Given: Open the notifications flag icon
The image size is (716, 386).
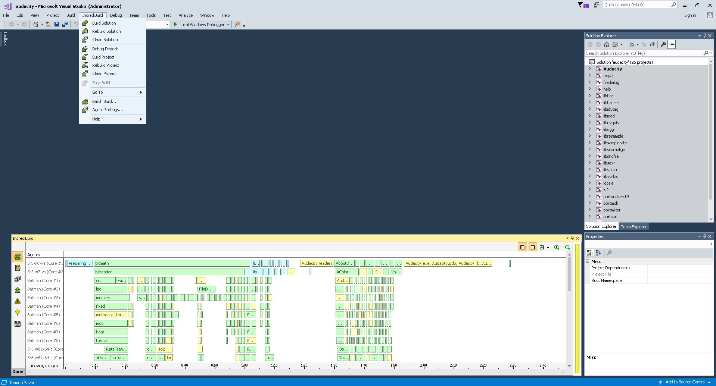Looking at the screenshot, I should 583,5.
